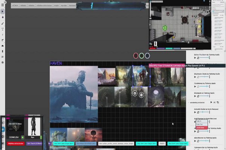The width and height of the screenshot is (226, 150).
Task: Click the round icon right of token gear
Action: point(141,95)
